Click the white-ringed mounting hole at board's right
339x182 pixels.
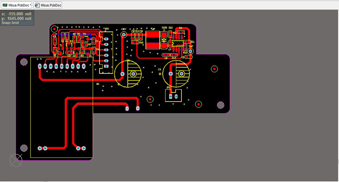click(x=220, y=105)
